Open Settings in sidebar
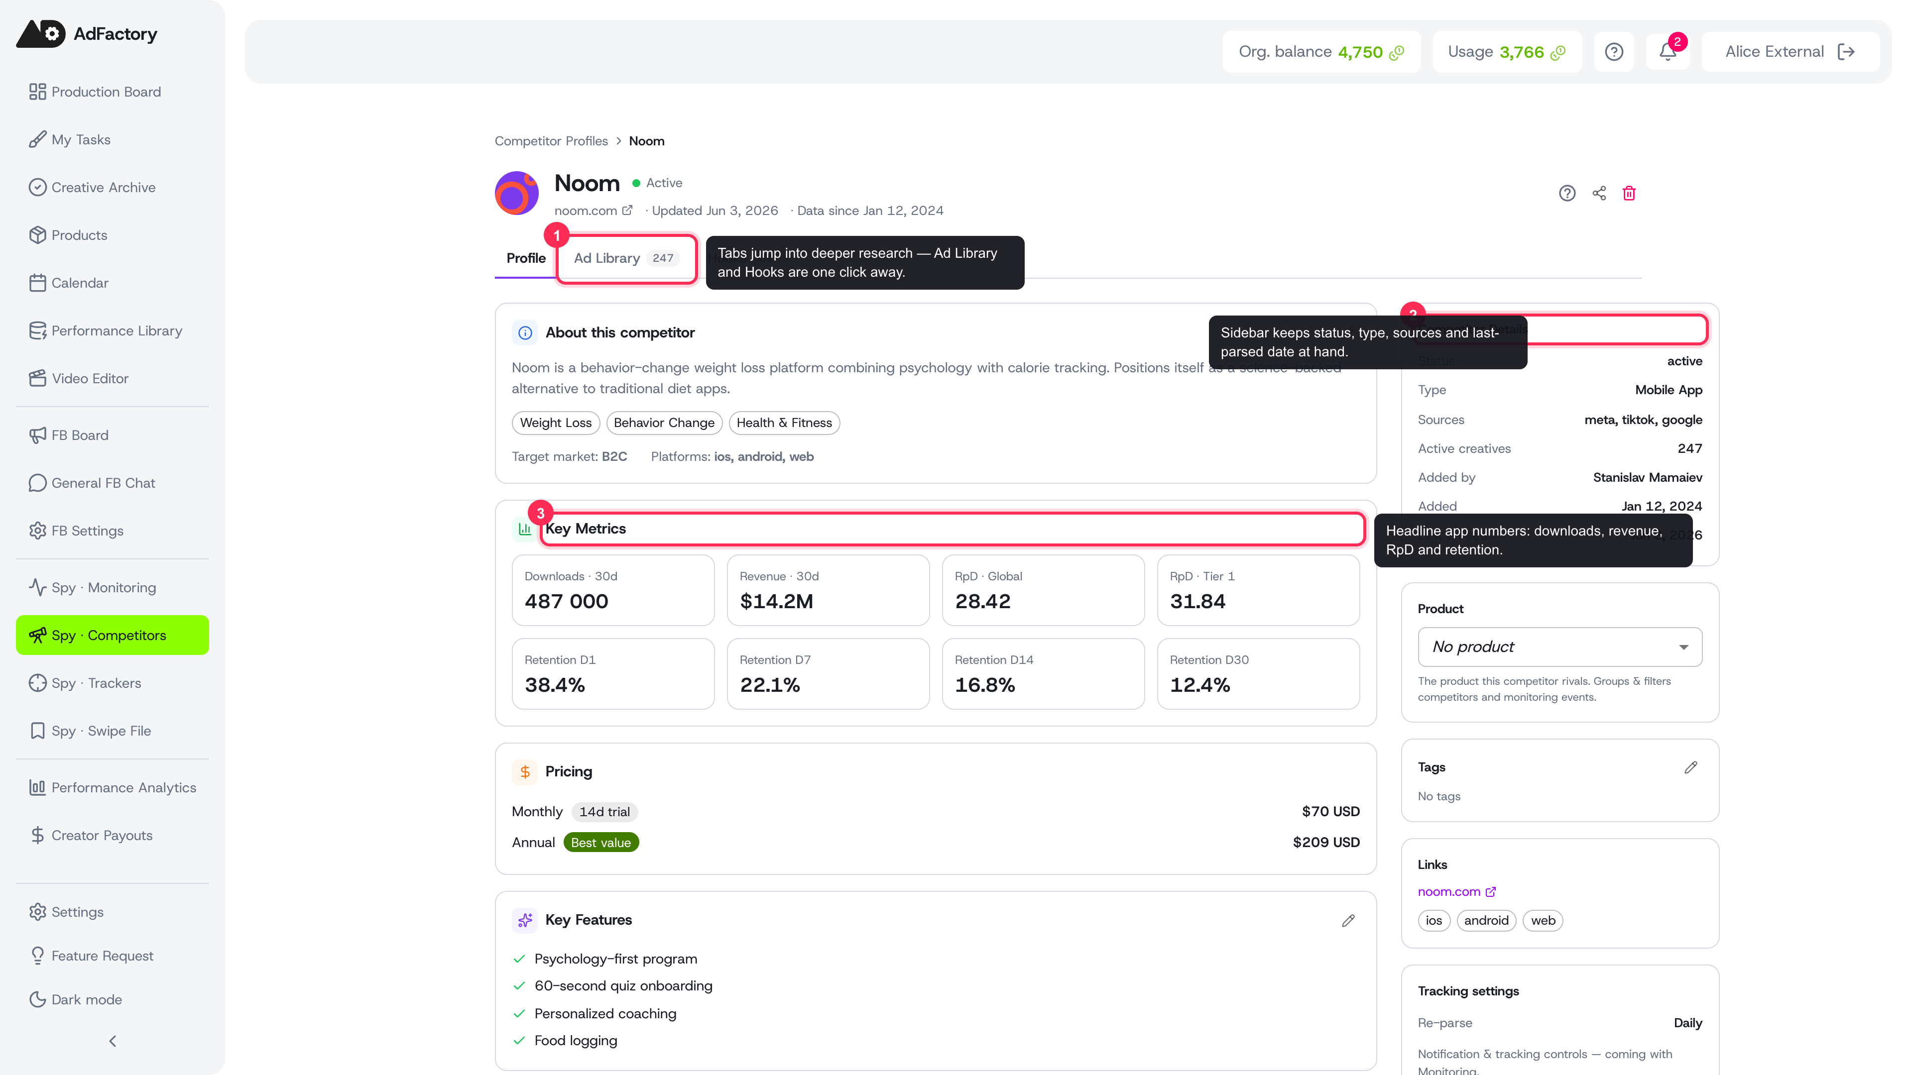Viewport: 1912px width, 1075px height. (112, 912)
